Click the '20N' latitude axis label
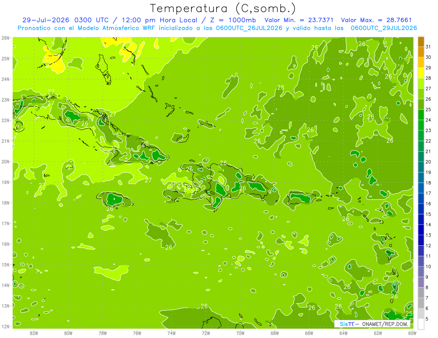The height and width of the screenshot is (338, 438). click(5, 162)
